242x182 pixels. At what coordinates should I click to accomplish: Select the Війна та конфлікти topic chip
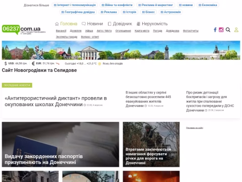pos(117,5)
